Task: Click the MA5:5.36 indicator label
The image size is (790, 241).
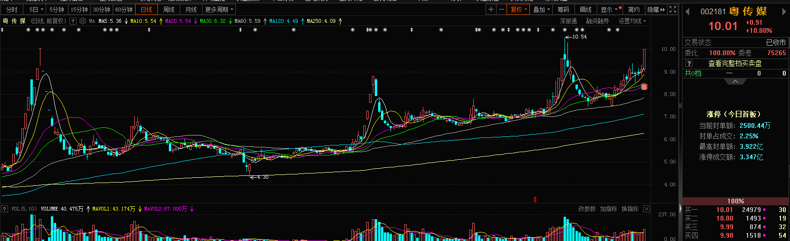Action: [x=110, y=21]
